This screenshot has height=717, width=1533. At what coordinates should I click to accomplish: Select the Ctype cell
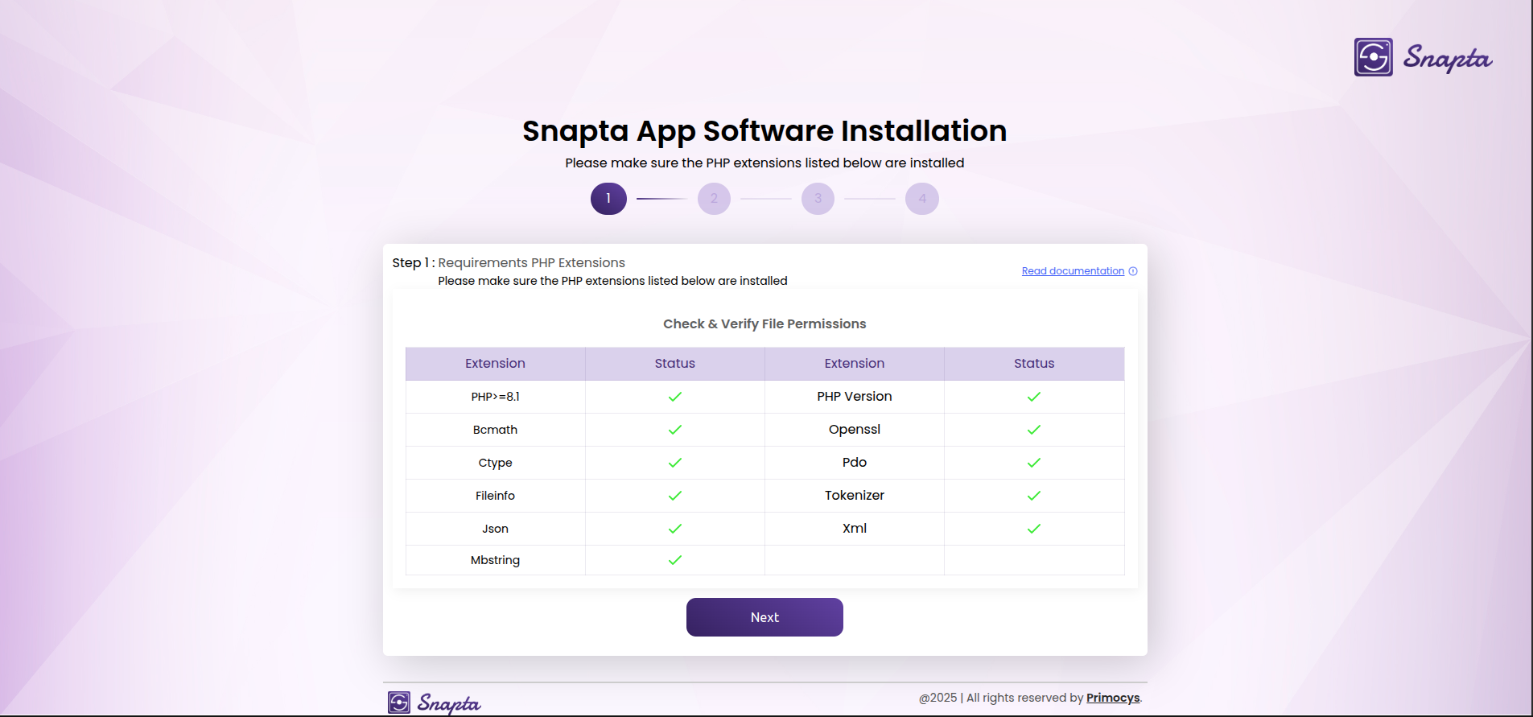tap(495, 463)
